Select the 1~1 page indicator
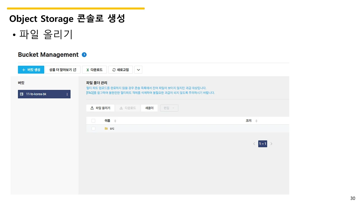The height and width of the screenshot is (204, 363). pos(262,144)
